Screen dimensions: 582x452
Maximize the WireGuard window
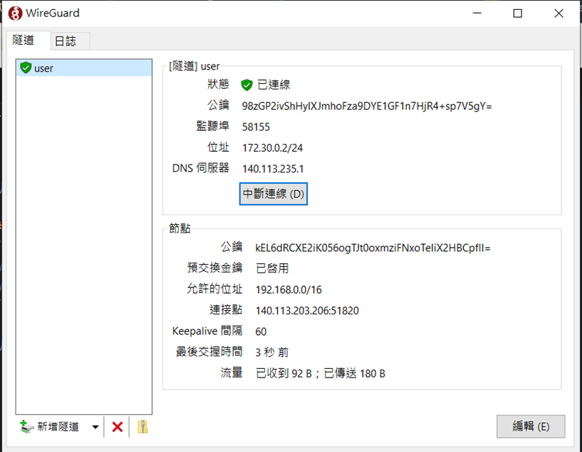coord(517,13)
